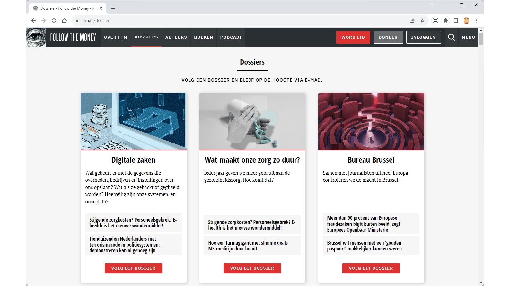
Task: Select the Dossiers - Follow the Money tab
Action: [67, 8]
